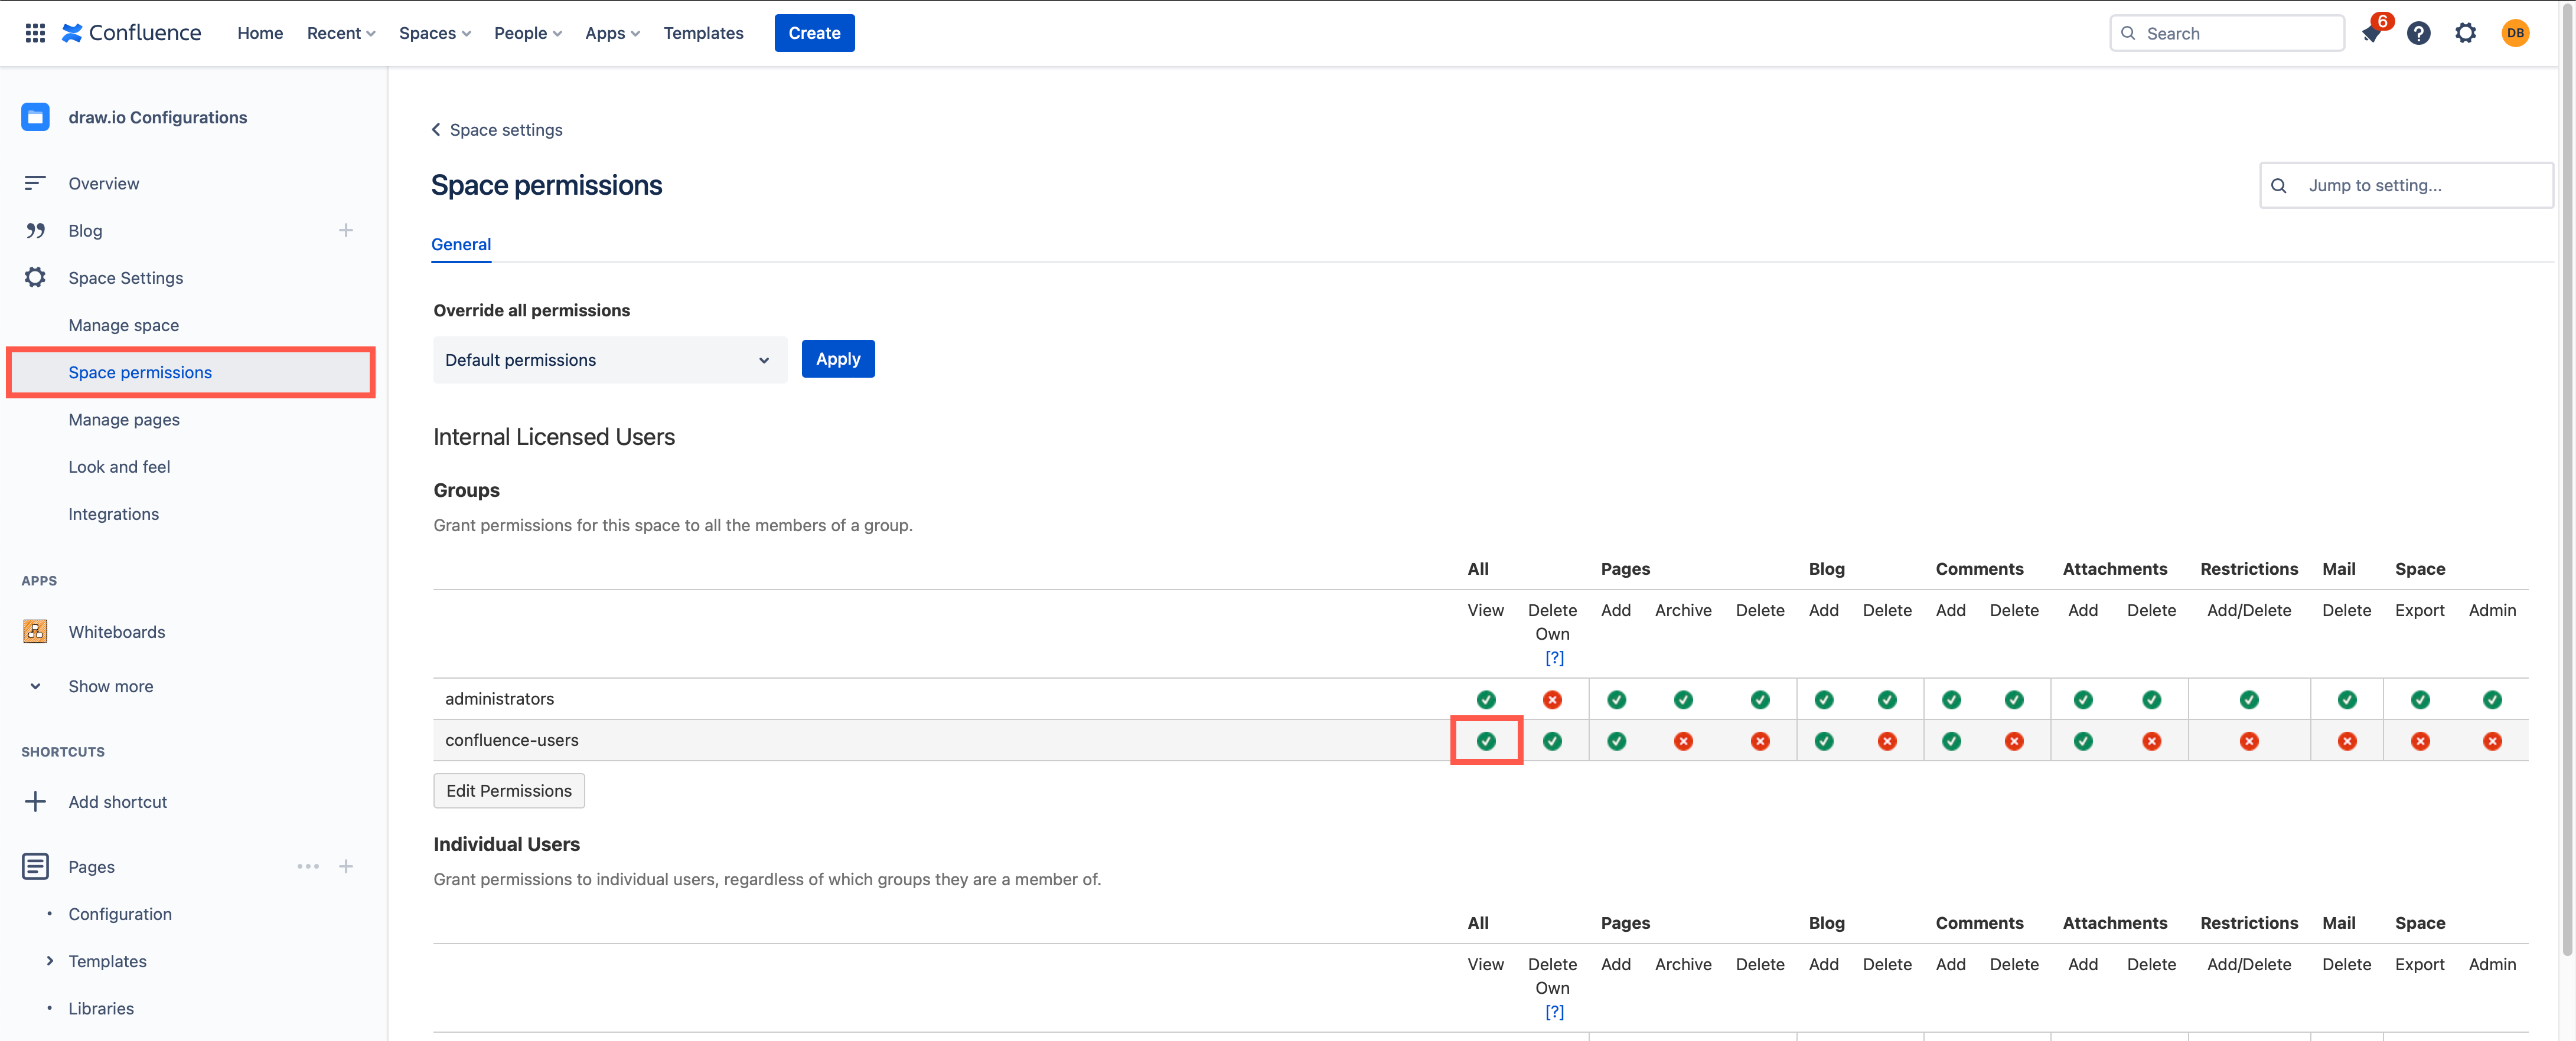Click the Space permissions menu item
This screenshot has width=2576, height=1041.
coord(139,371)
